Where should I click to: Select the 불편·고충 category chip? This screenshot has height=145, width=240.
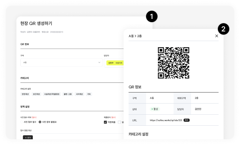click(x=67, y=94)
